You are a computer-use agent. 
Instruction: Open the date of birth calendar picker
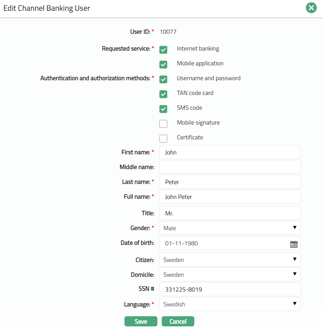click(294, 244)
